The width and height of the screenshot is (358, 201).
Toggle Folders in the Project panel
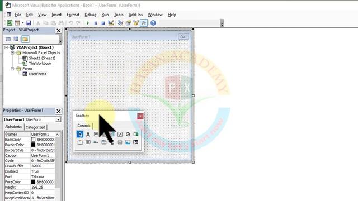pyautogui.click(x=25, y=39)
